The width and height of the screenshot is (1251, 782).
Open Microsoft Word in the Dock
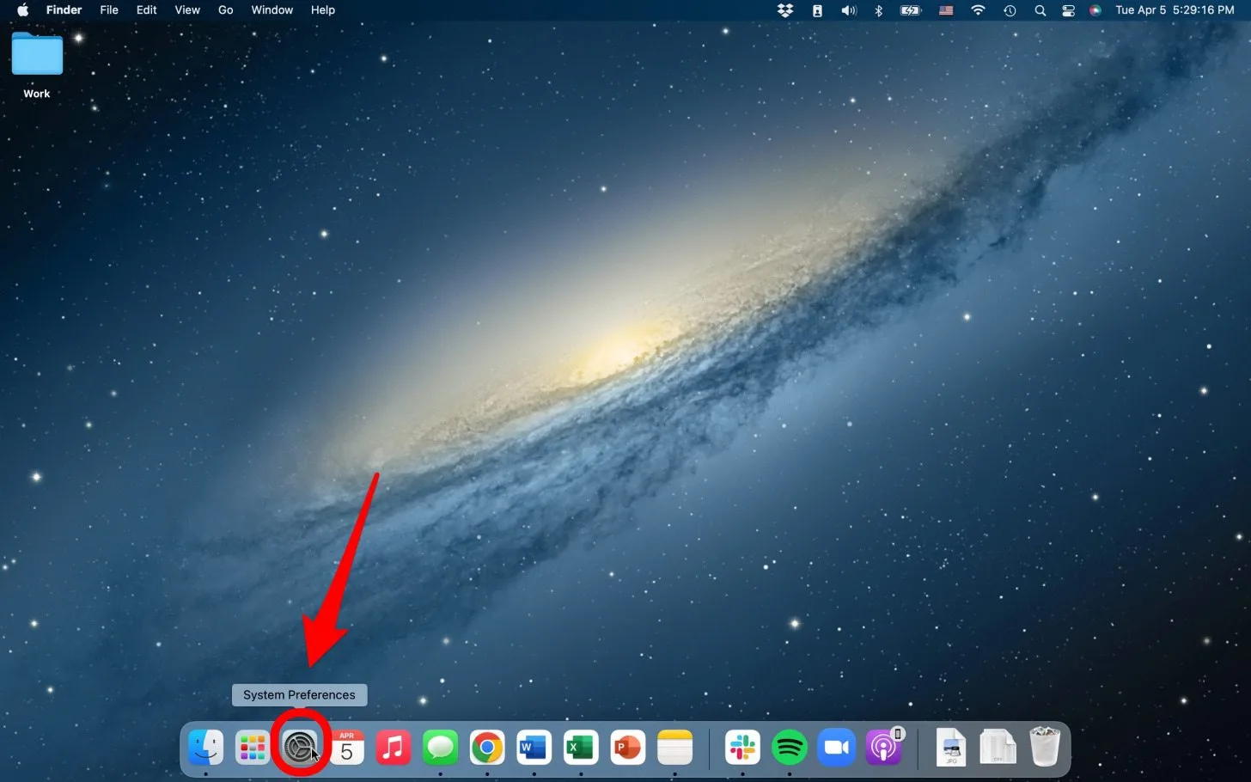(534, 748)
